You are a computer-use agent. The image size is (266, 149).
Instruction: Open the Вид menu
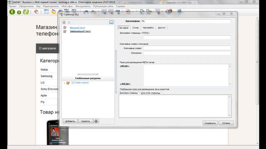coord(38,6)
